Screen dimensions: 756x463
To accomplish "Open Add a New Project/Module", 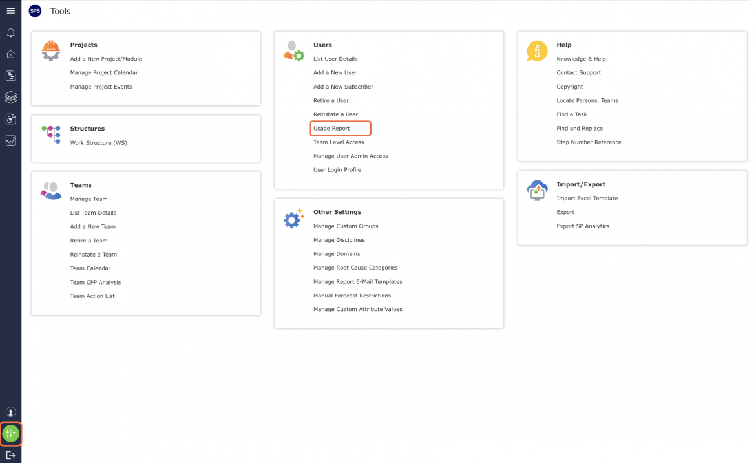I will (x=106, y=59).
